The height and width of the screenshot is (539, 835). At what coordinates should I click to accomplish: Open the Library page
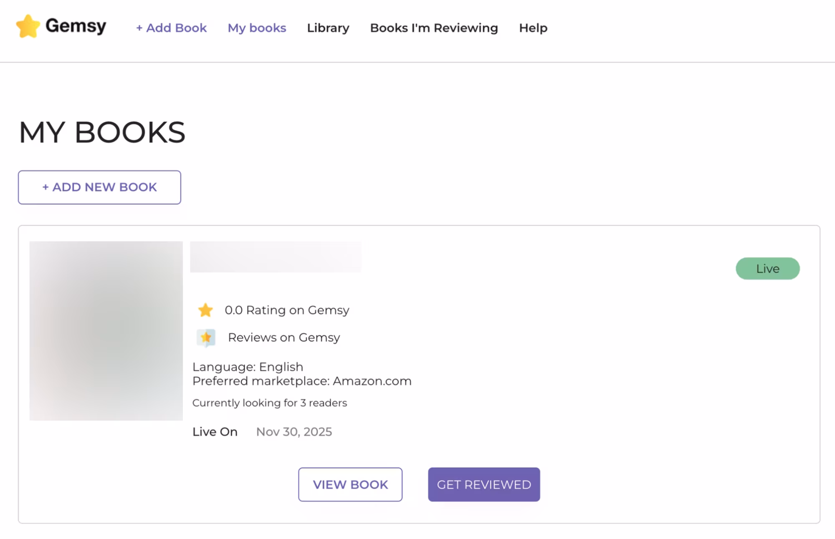tap(328, 28)
